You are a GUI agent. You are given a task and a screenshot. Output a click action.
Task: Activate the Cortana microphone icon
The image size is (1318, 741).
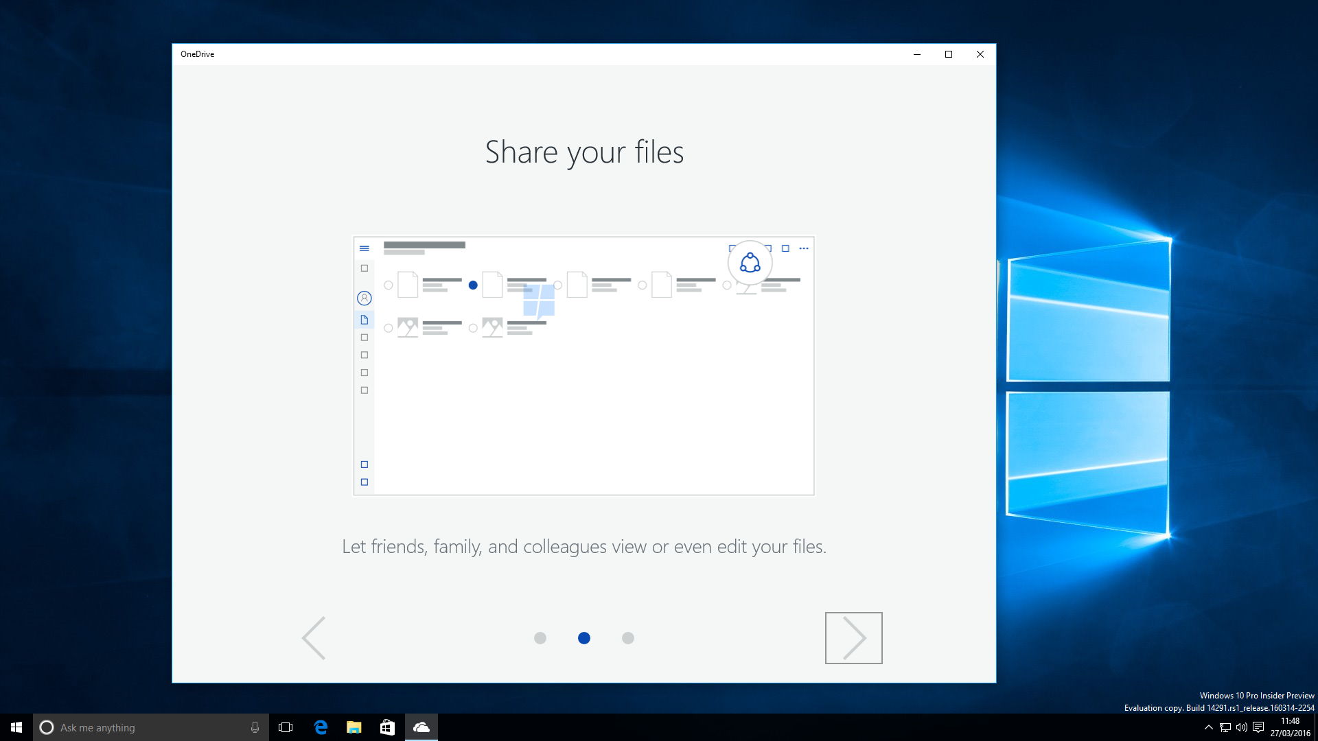coord(255,727)
